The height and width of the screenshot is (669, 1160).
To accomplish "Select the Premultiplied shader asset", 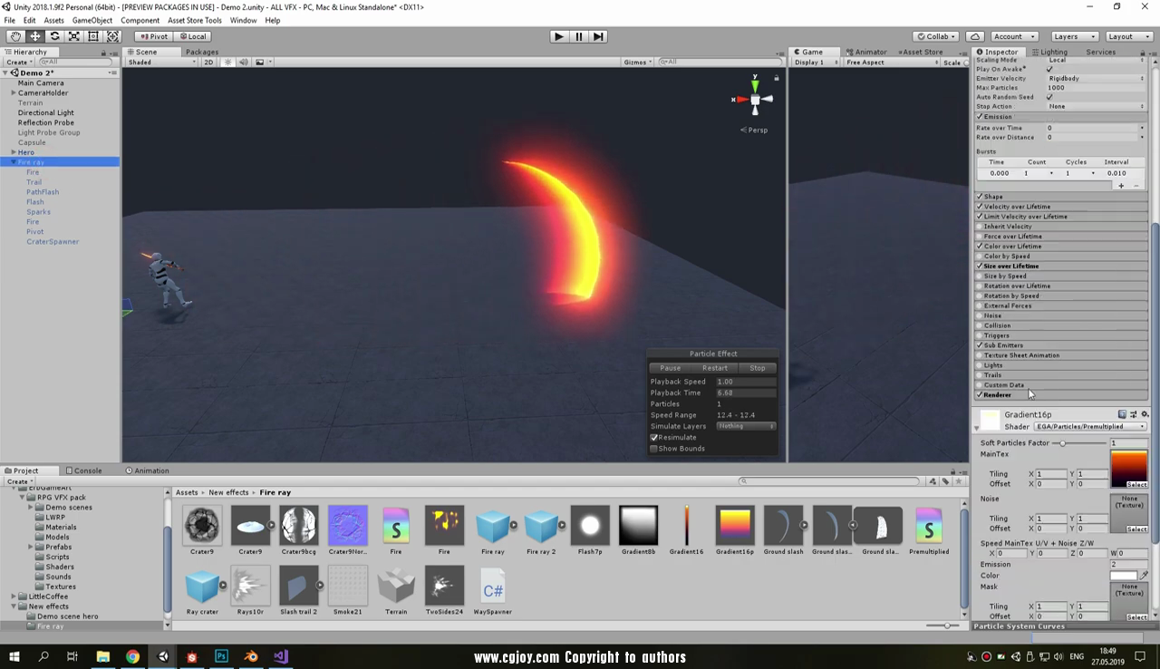I will click(x=929, y=531).
